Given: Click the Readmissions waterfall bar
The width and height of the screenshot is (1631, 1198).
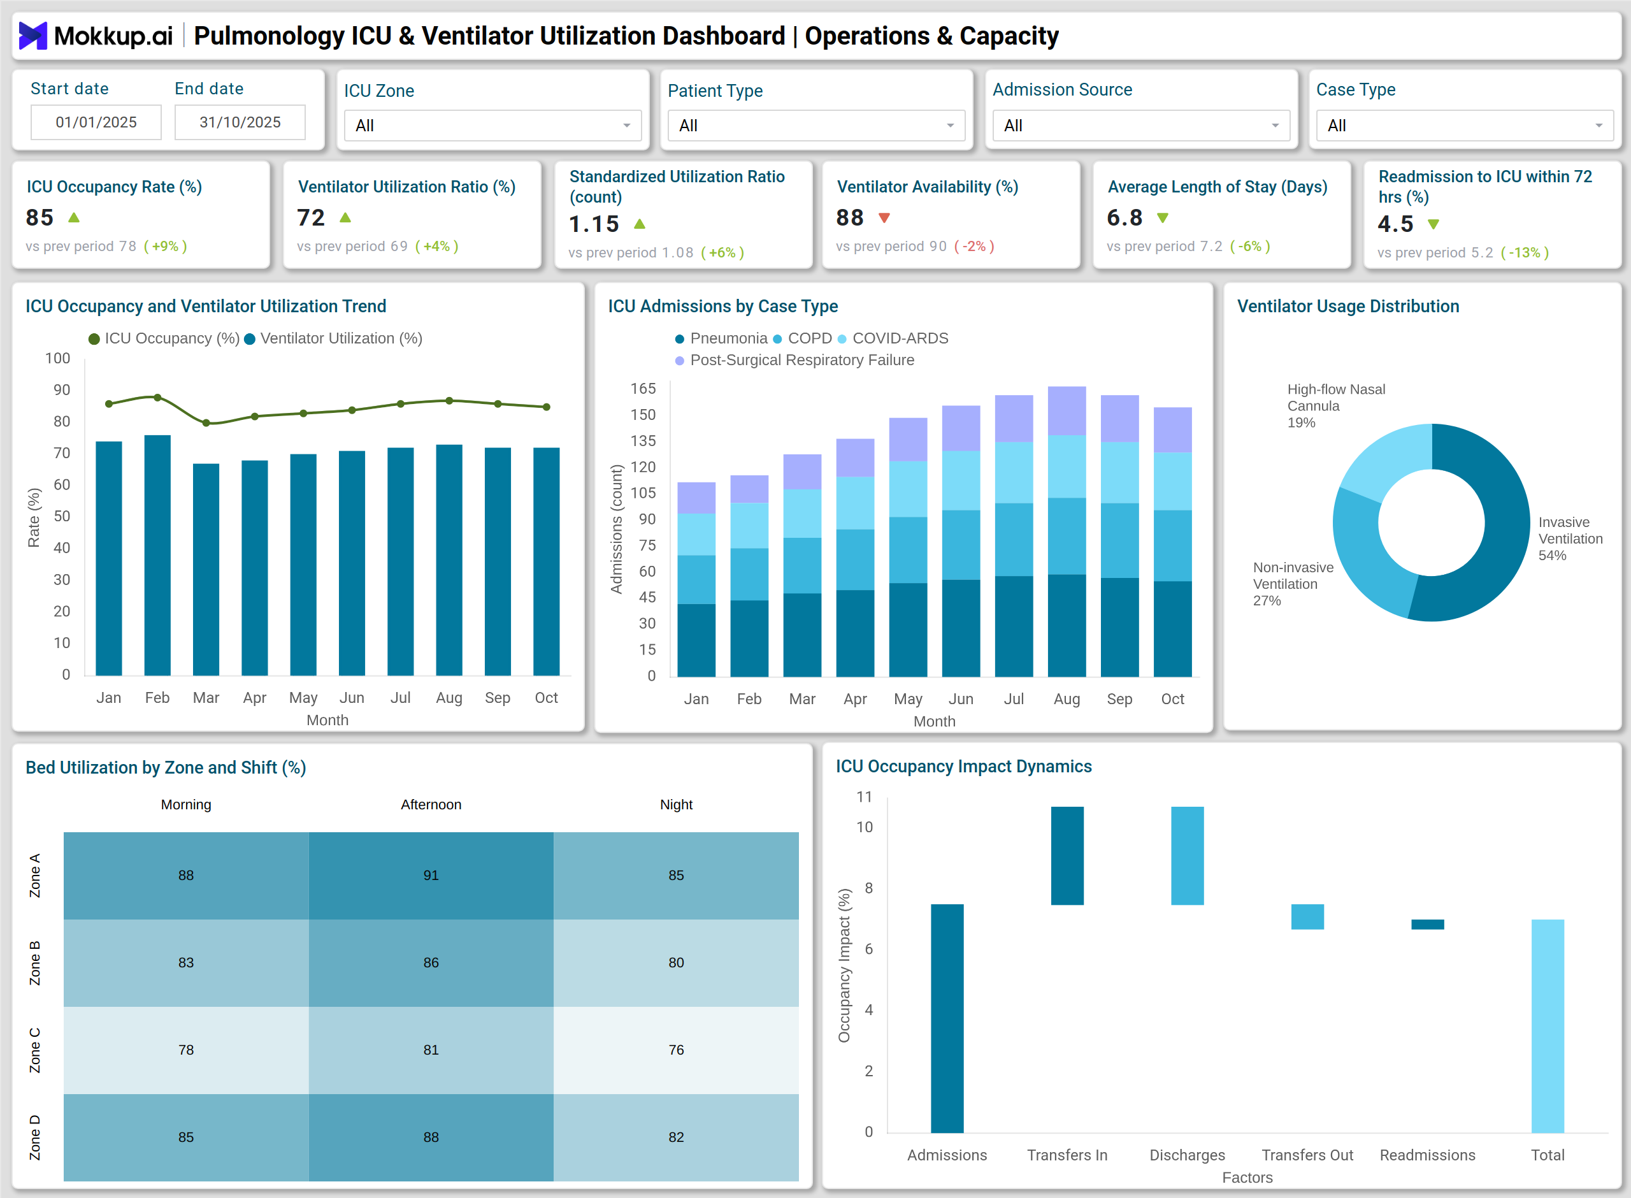Looking at the screenshot, I should (1427, 925).
